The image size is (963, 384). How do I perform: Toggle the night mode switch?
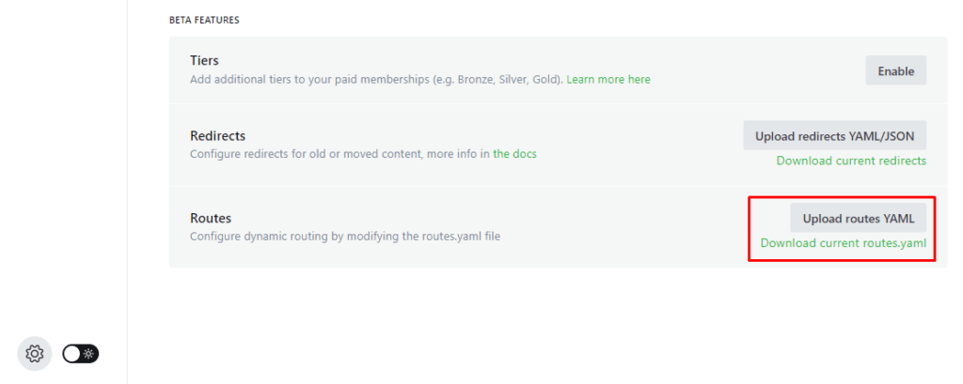pyautogui.click(x=80, y=354)
